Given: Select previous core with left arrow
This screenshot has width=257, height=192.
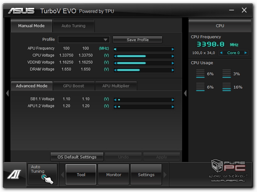Looking at the screenshot, I should tap(221, 53).
